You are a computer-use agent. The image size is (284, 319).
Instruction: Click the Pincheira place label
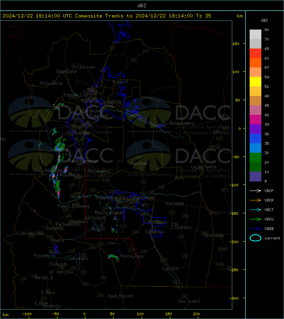[x=44, y=256]
